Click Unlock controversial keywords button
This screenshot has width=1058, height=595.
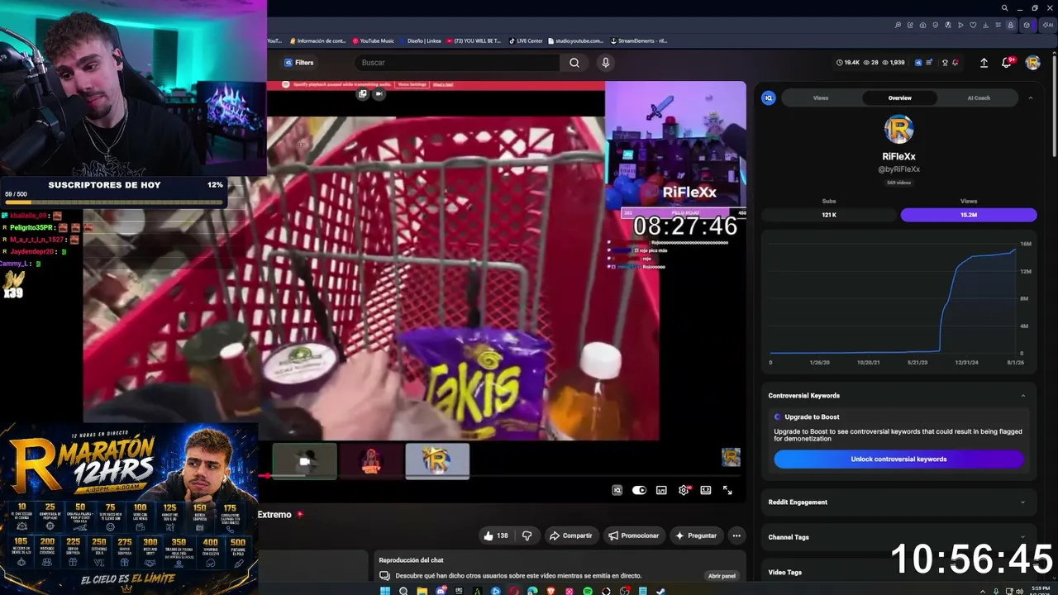pos(898,459)
